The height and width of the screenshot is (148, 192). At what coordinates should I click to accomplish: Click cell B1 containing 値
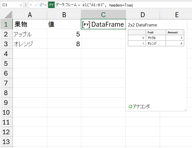(64, 24)
